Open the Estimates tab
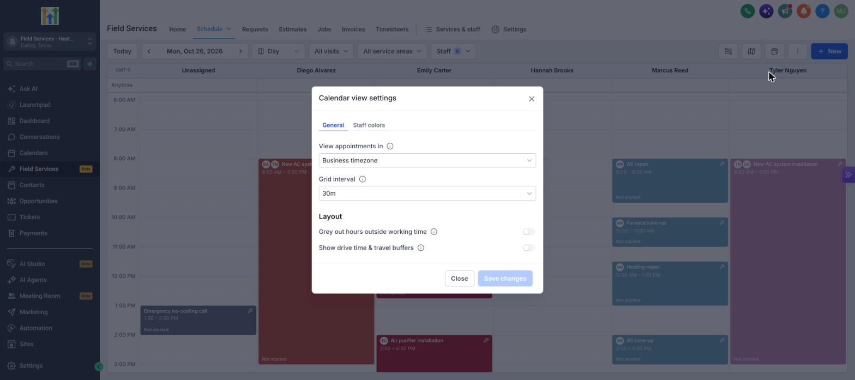 (293, 29)
